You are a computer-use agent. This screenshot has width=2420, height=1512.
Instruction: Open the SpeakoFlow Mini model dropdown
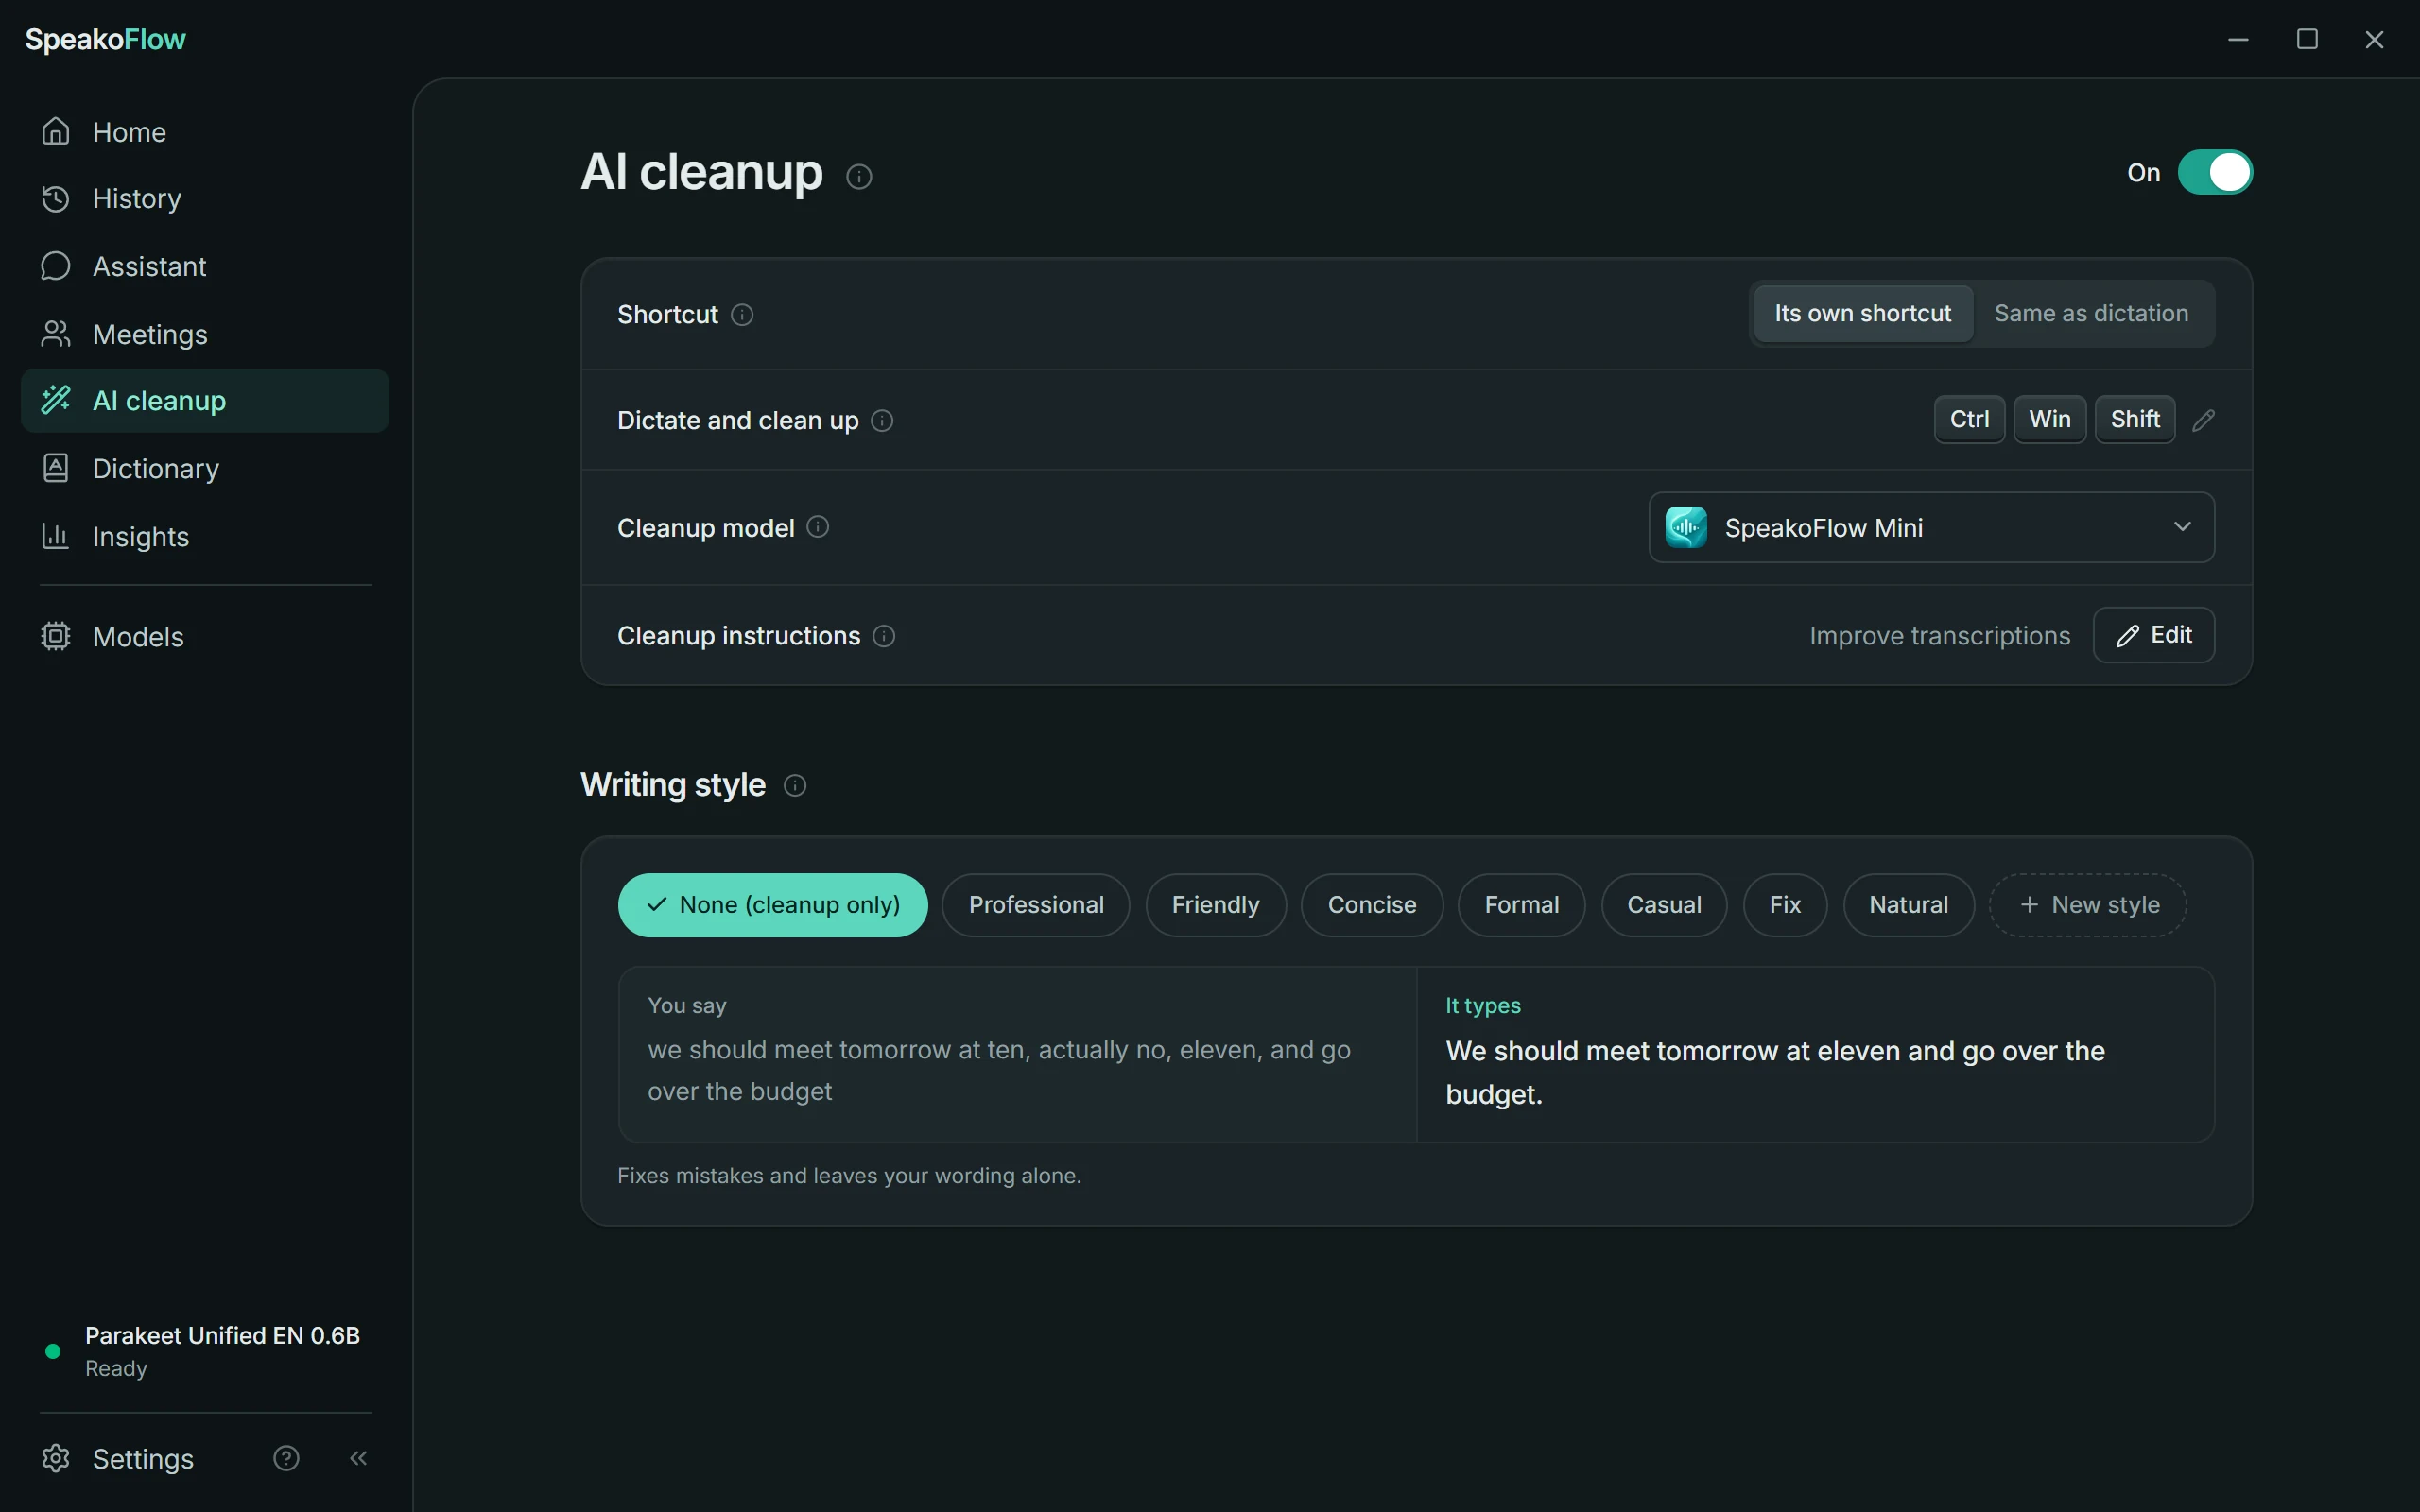[x=1931, y=527]
